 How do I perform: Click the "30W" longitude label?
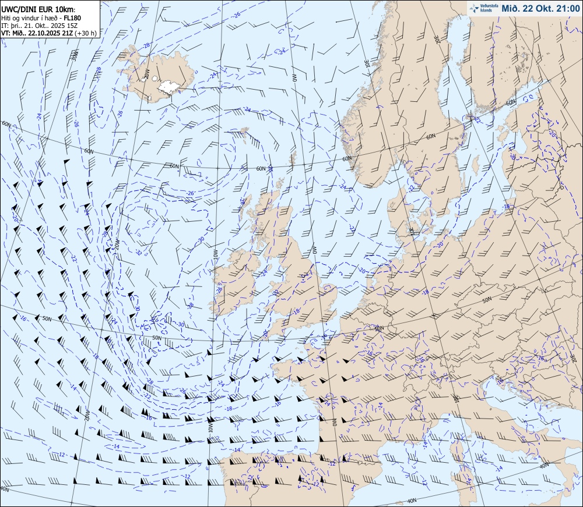pos(75,56)
